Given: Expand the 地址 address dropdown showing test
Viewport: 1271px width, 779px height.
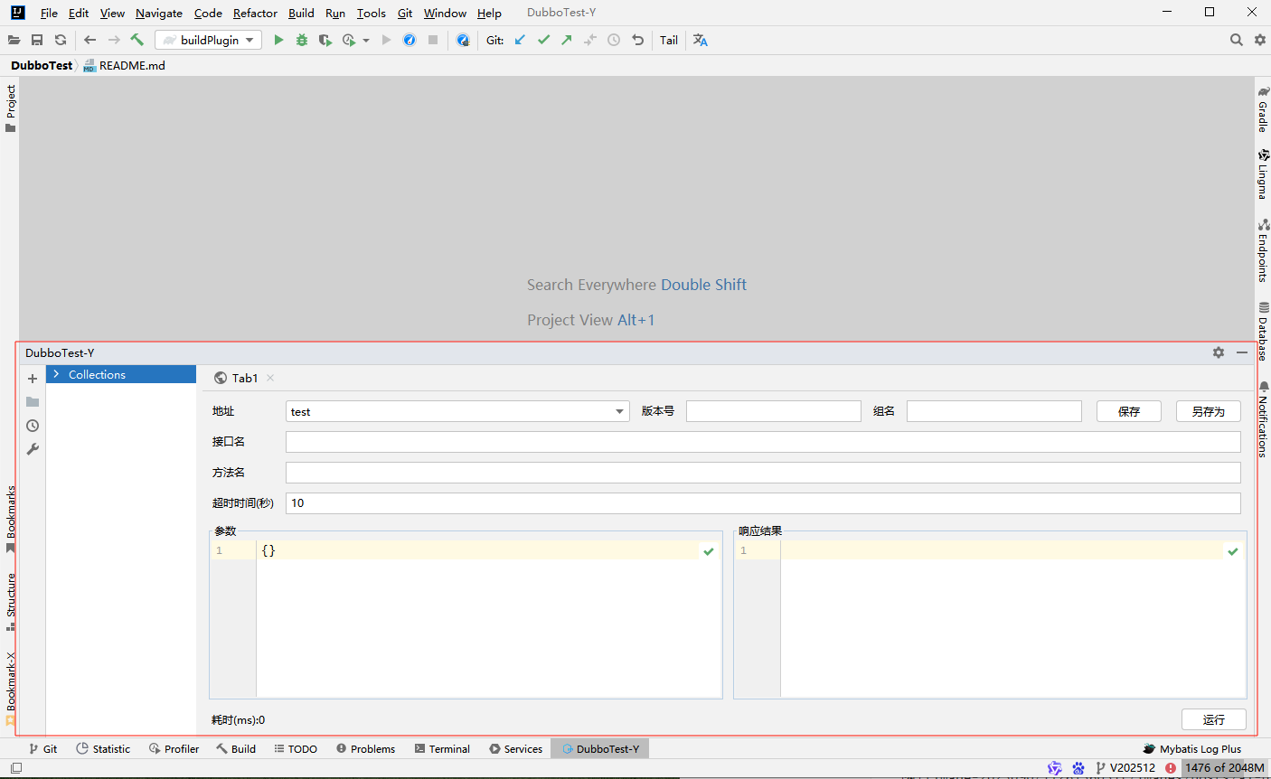Looking at the screenshot, I should click(x=620, y=411).
